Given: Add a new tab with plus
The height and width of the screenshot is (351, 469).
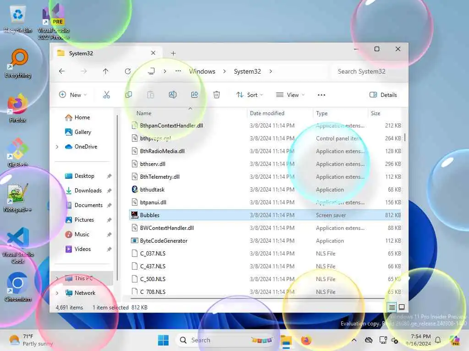Looking at the screenshot, I should pyautogui.click(x=173, y=53).
